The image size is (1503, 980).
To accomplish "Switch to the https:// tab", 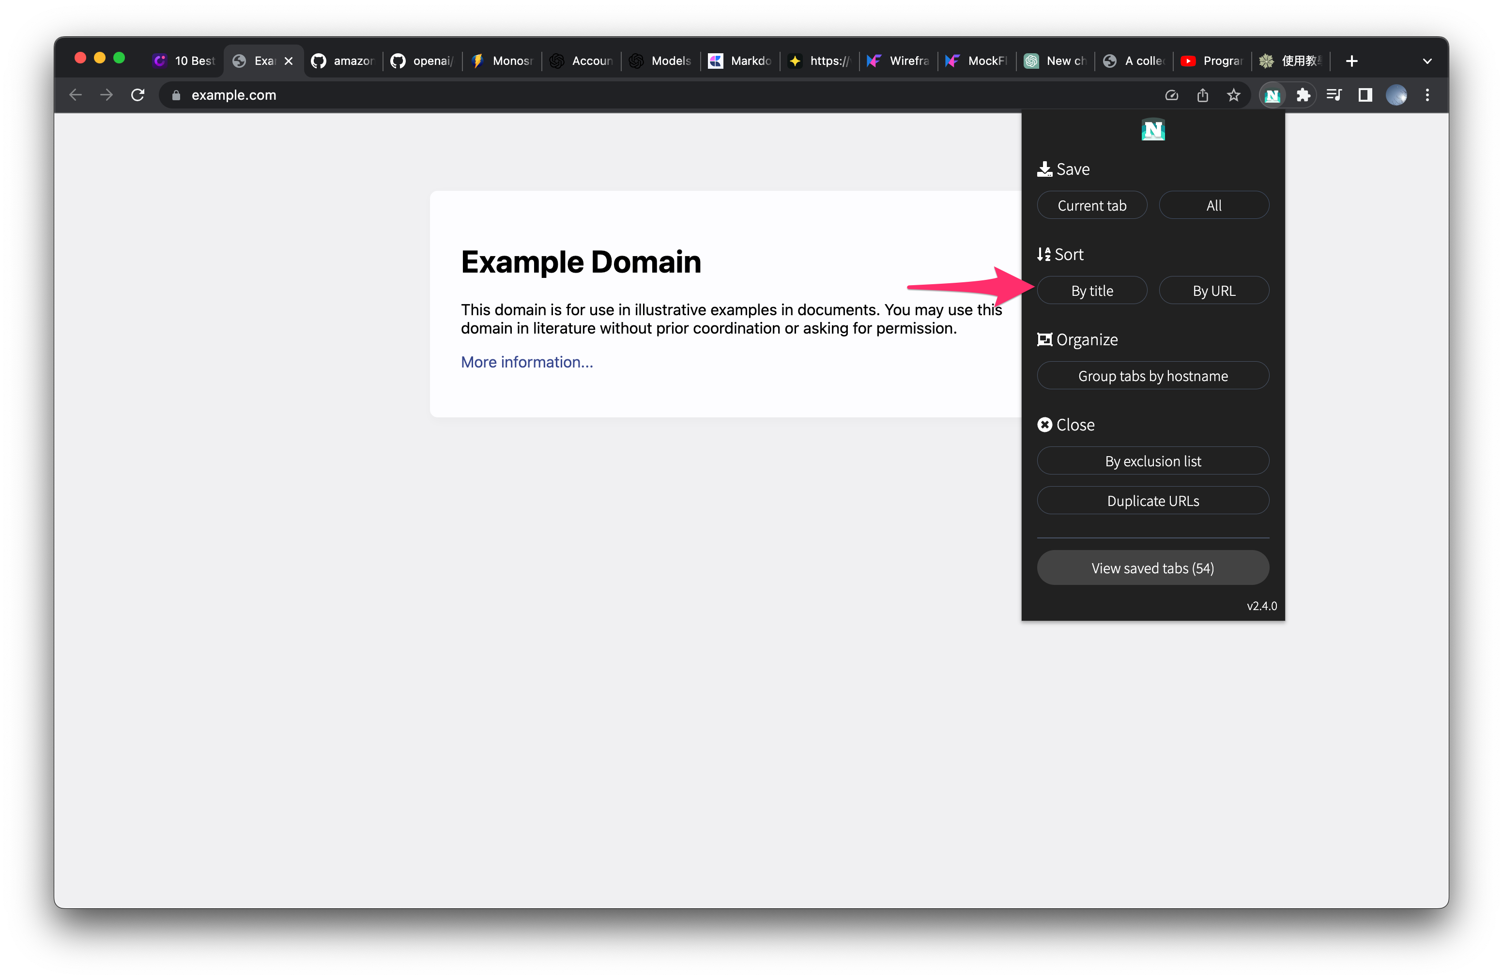I will point(820,61).
